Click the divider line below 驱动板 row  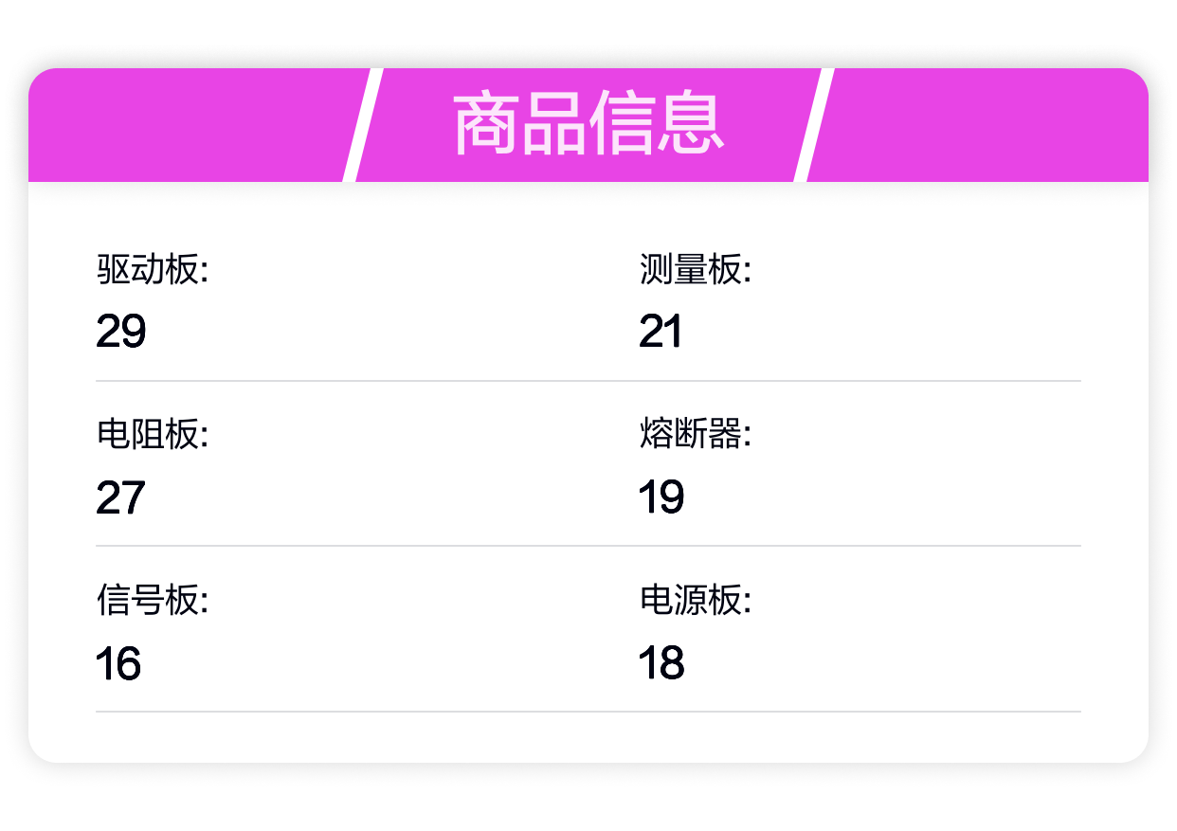coord(588,381)
